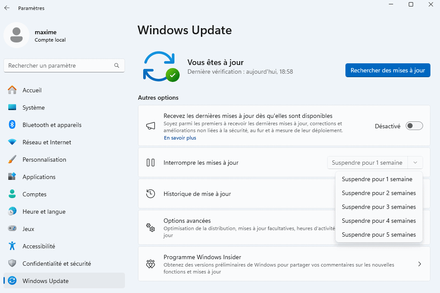This screenshot has height=293, width=440.
Task: Click the Suspendre pour 1 semaine button
Action: [368, 163]
